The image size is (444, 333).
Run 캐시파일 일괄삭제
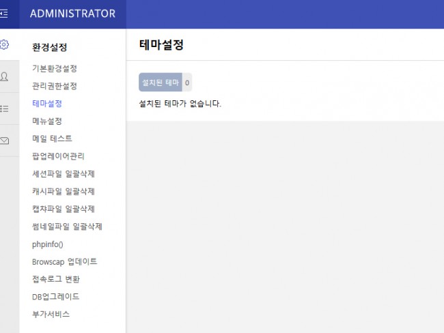coord(64,191)
